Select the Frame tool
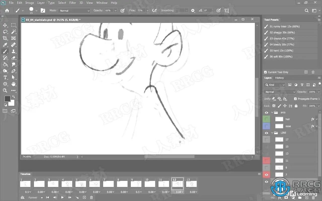The height and width of the screenshot is (201, 322). click(x=14, y=38)
